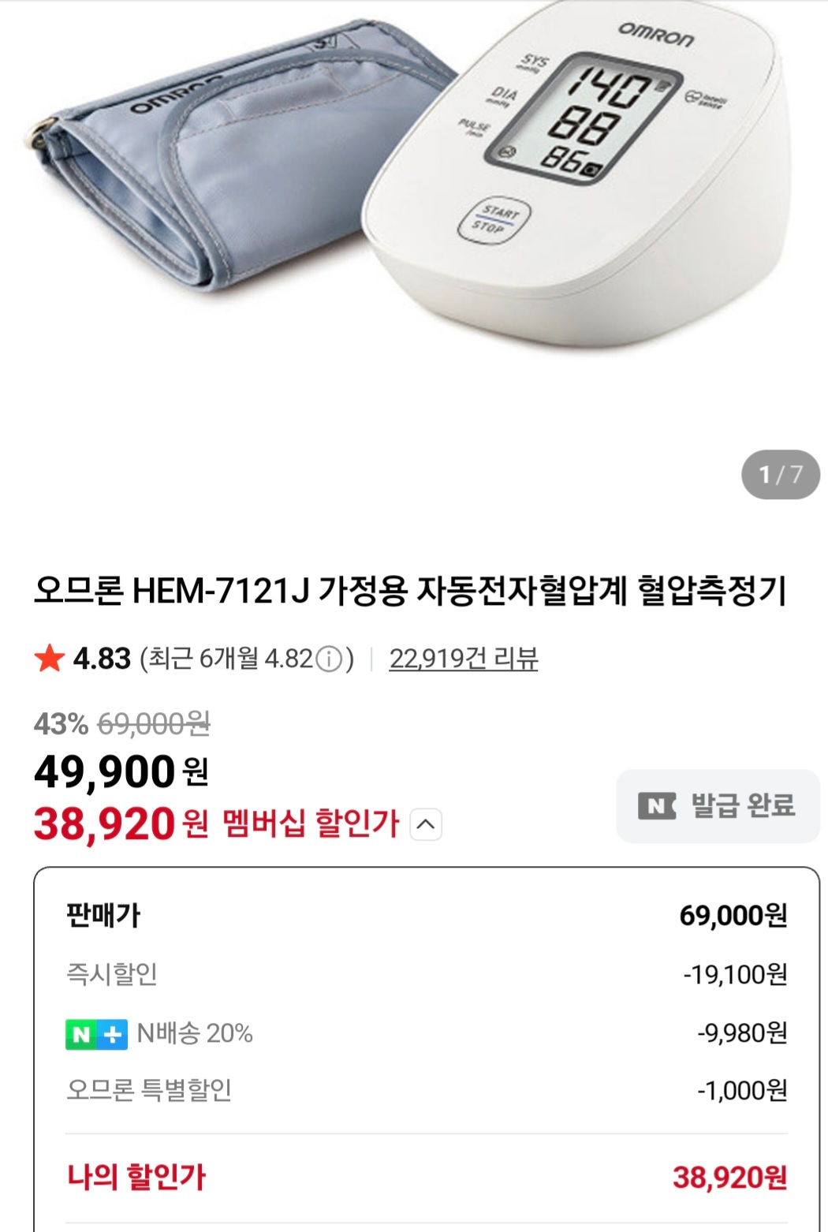Click the 오므론 특별할인 row label
Image resolution: width=828 pixels, height=1232 pixels.
pos(149,1091)
